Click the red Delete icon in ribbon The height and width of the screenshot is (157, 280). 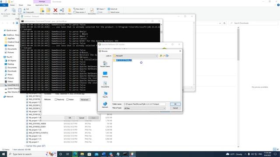[x=56, y=10]
